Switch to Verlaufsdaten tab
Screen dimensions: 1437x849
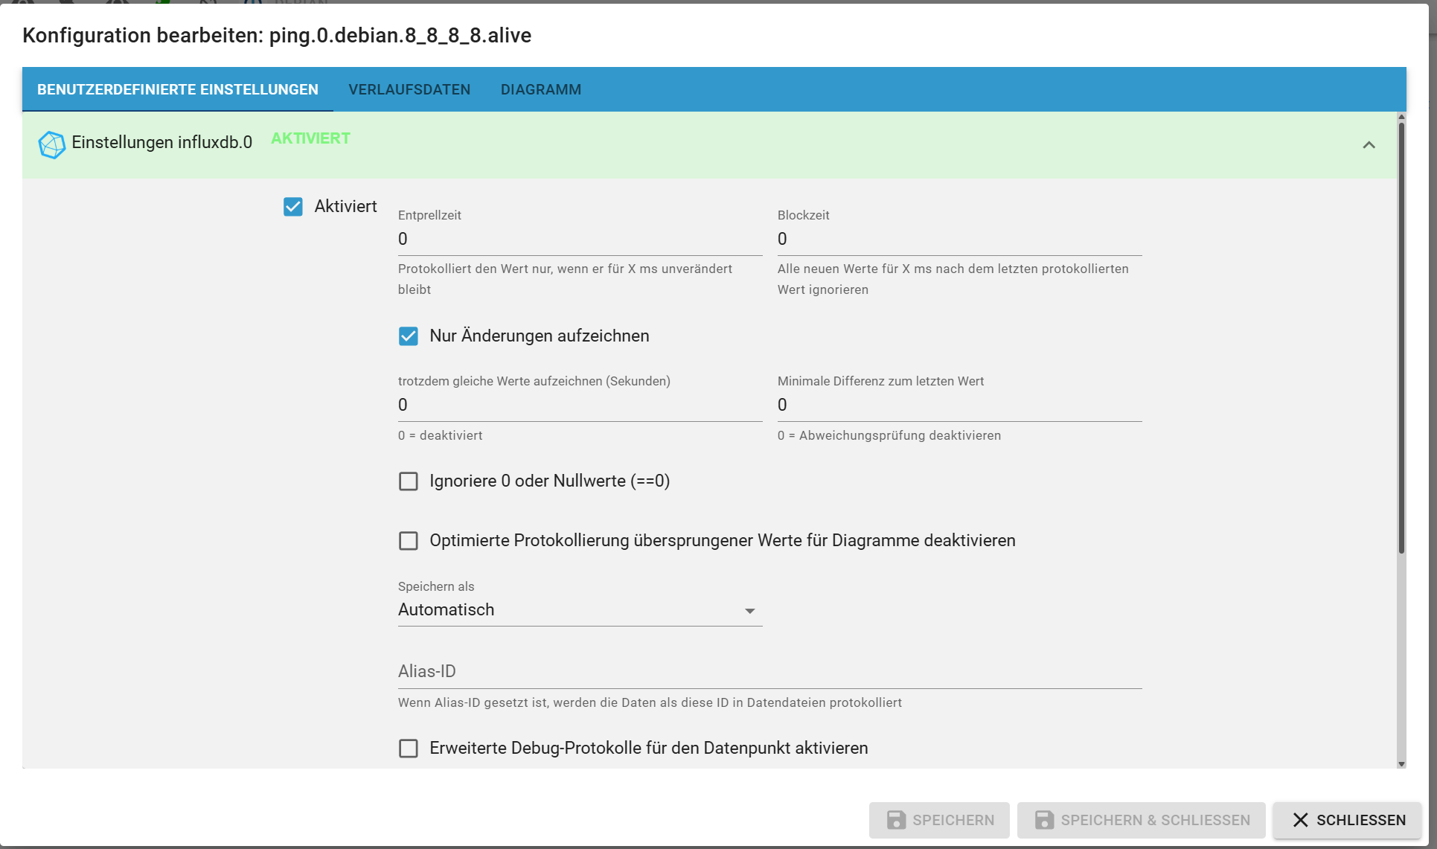click(x=409, y=89)
